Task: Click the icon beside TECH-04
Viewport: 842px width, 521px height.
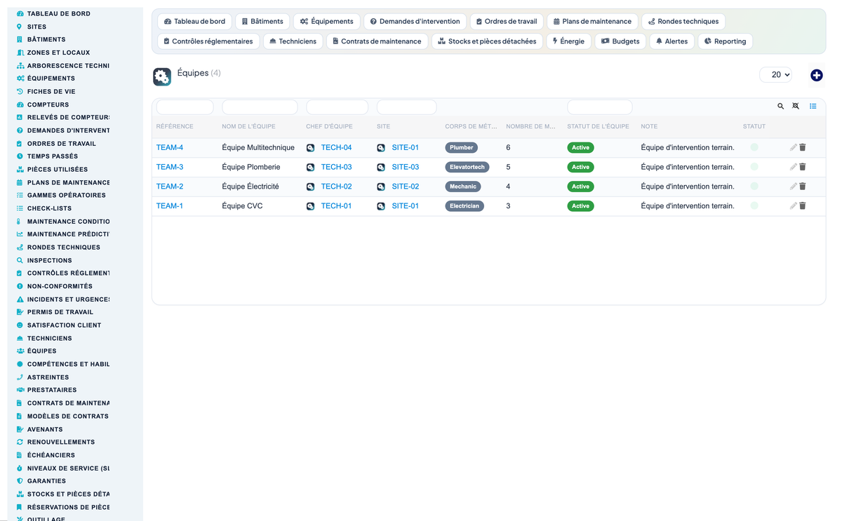Action: pos(310,148)
